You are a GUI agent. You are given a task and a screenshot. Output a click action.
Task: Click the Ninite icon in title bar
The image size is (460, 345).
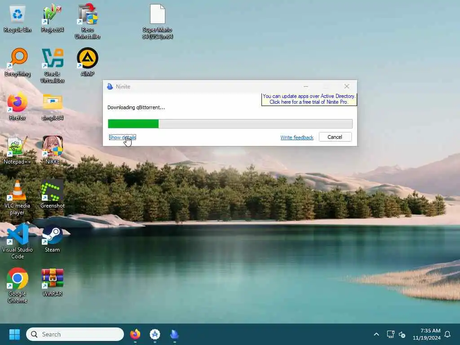(x=110, y=87)
